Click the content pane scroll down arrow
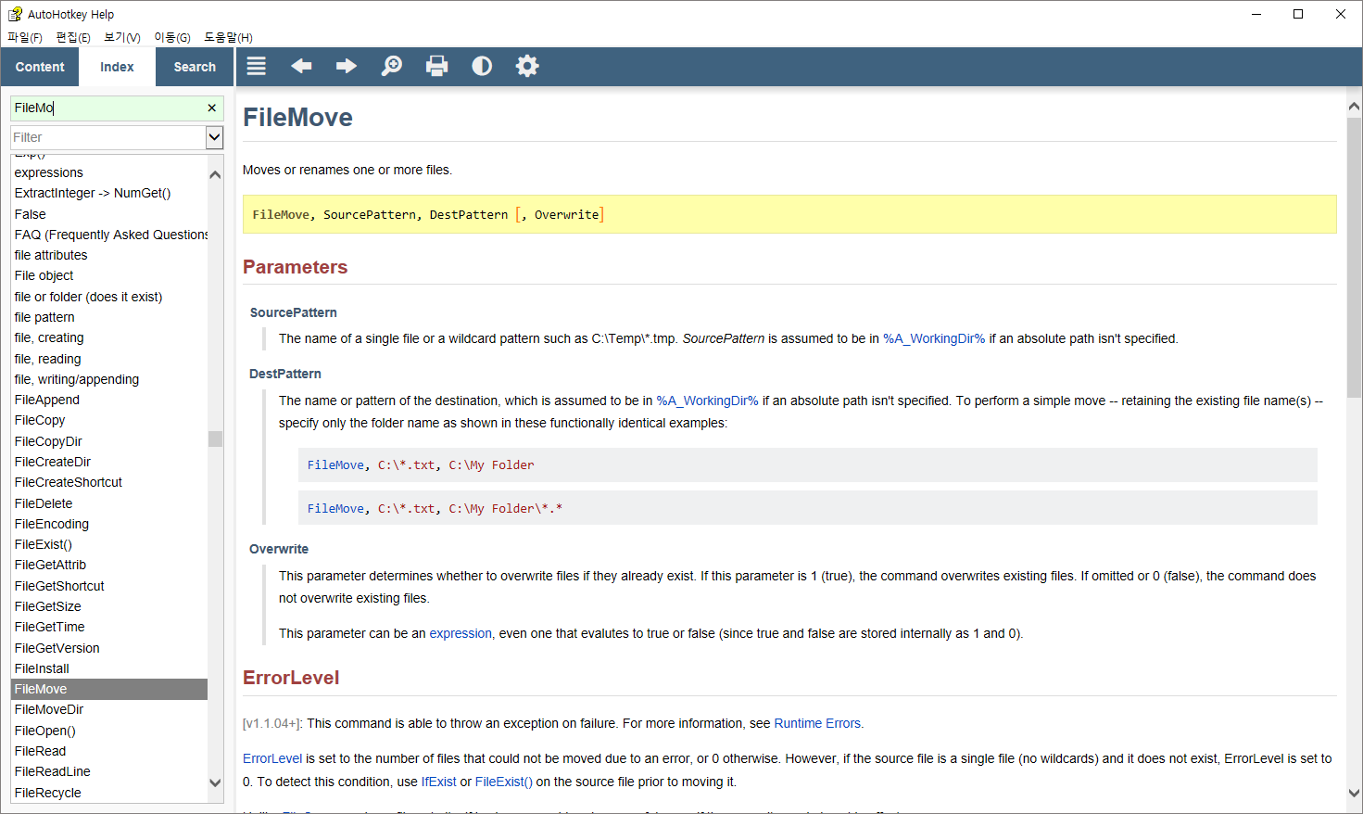This screenshot has height=814, width=1363. click(x=1354, y=794)
